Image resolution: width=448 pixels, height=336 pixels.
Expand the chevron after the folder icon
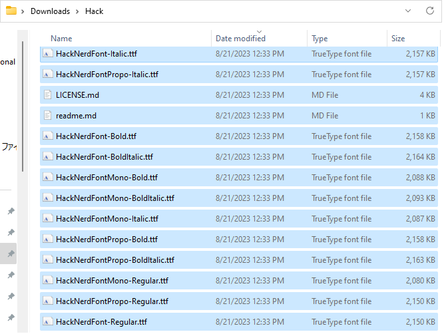point(23,11)
